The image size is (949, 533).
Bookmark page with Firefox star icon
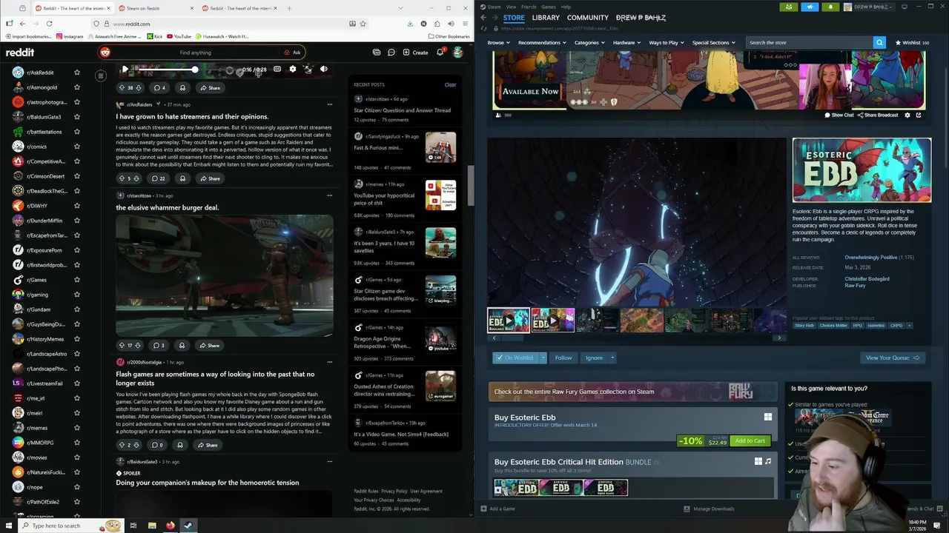pos(363,24)
